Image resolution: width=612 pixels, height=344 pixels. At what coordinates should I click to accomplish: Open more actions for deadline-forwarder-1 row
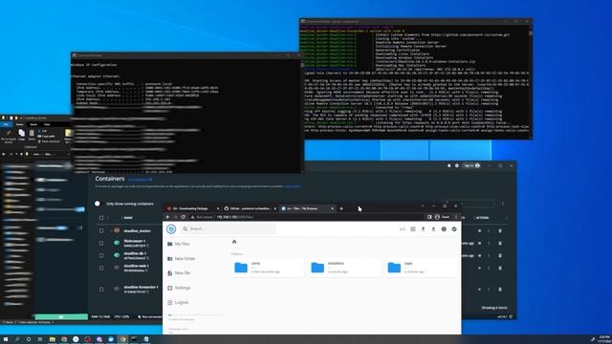coord(489,290)
